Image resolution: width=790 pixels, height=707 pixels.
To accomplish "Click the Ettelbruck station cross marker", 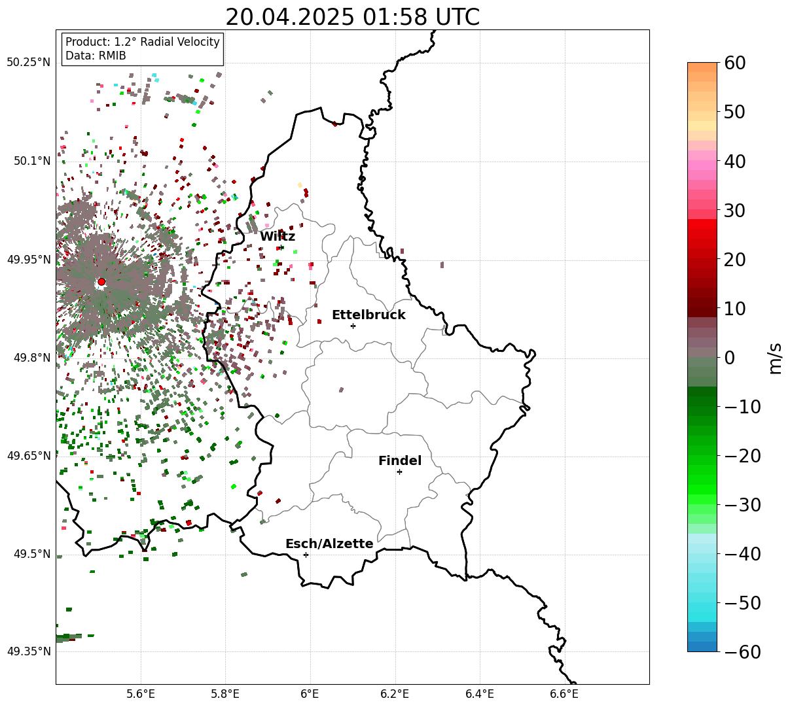I will [x=353, y=326].
